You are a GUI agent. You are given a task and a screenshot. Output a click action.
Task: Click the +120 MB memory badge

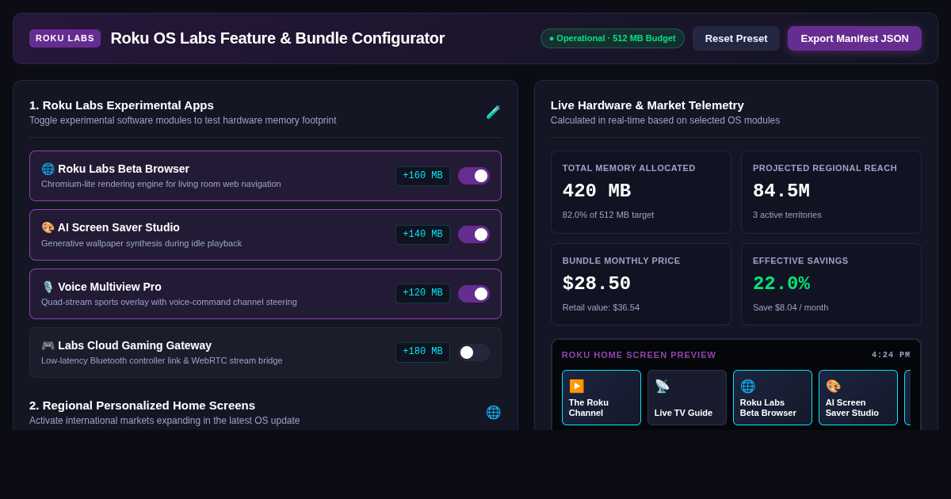coord(422,294)
